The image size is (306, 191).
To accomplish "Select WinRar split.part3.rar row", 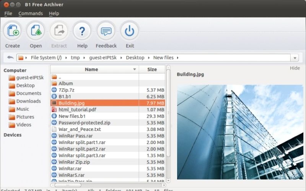I will pos(107,155).
